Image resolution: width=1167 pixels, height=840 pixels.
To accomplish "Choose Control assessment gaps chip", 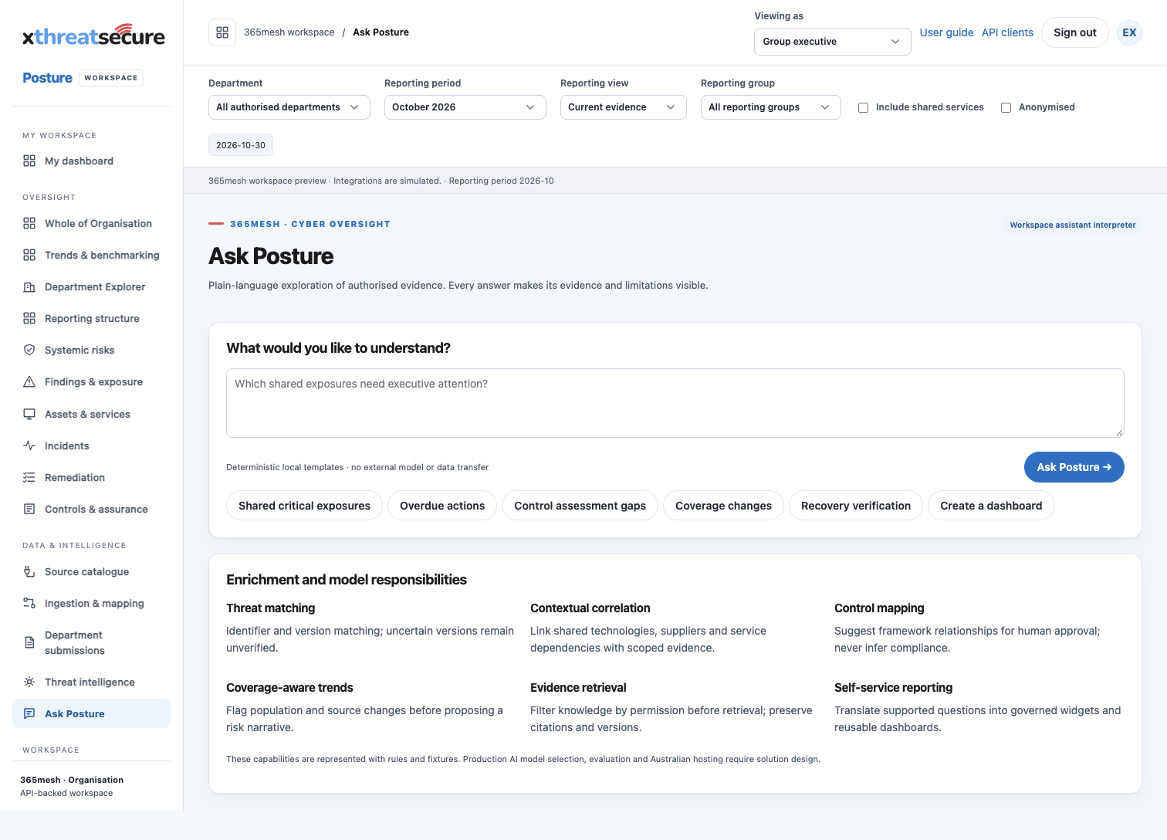I will (x=580, y=506).
